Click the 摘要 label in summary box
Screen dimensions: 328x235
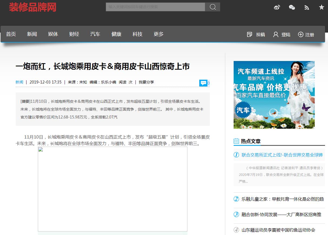point(25,101)
